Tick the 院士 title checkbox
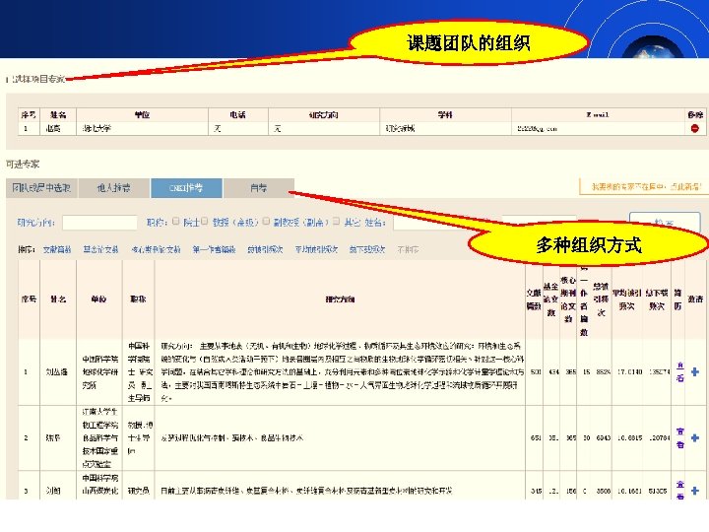The image size is (709, 532). tap(176, 222)
